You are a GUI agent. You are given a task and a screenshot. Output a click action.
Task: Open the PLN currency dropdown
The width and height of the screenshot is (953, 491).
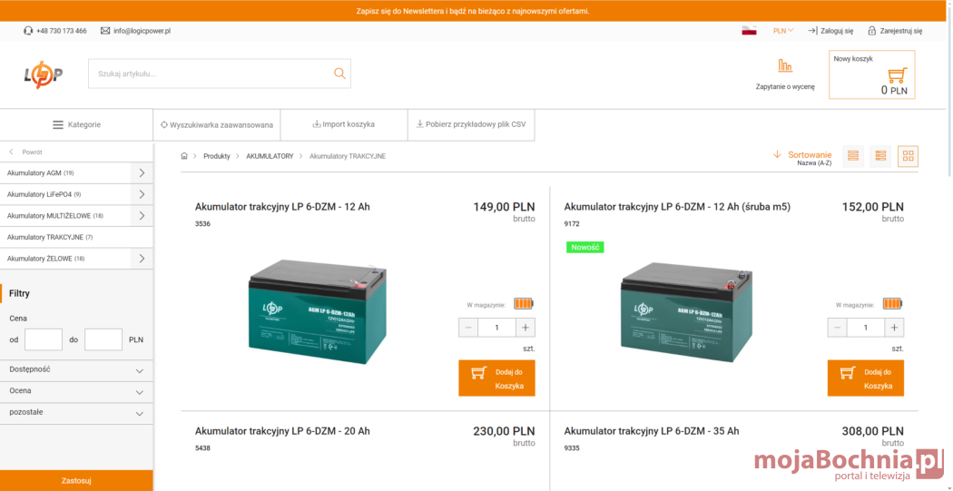pos(782,31)
